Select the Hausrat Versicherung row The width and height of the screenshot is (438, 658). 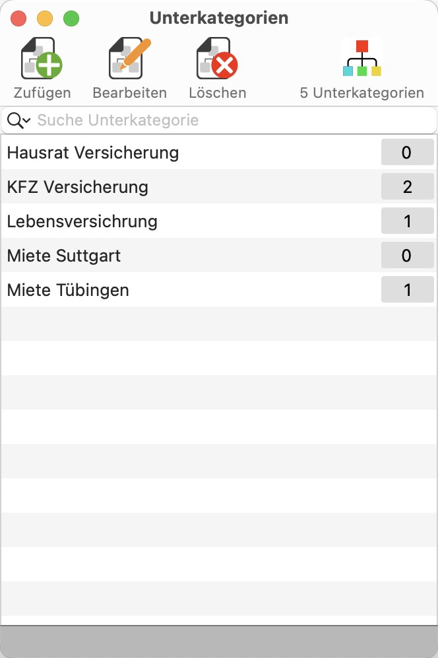click(x=219, y=153)
